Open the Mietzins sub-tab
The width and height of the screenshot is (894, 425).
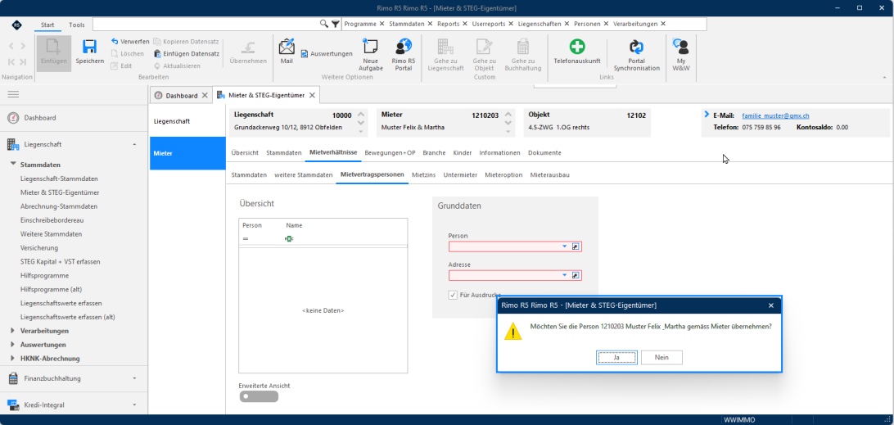422,175
